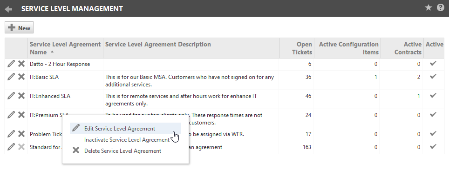Open help via the question mark icon
The width and height of the screenshot is (449, 170).
(x=441, y=8)
